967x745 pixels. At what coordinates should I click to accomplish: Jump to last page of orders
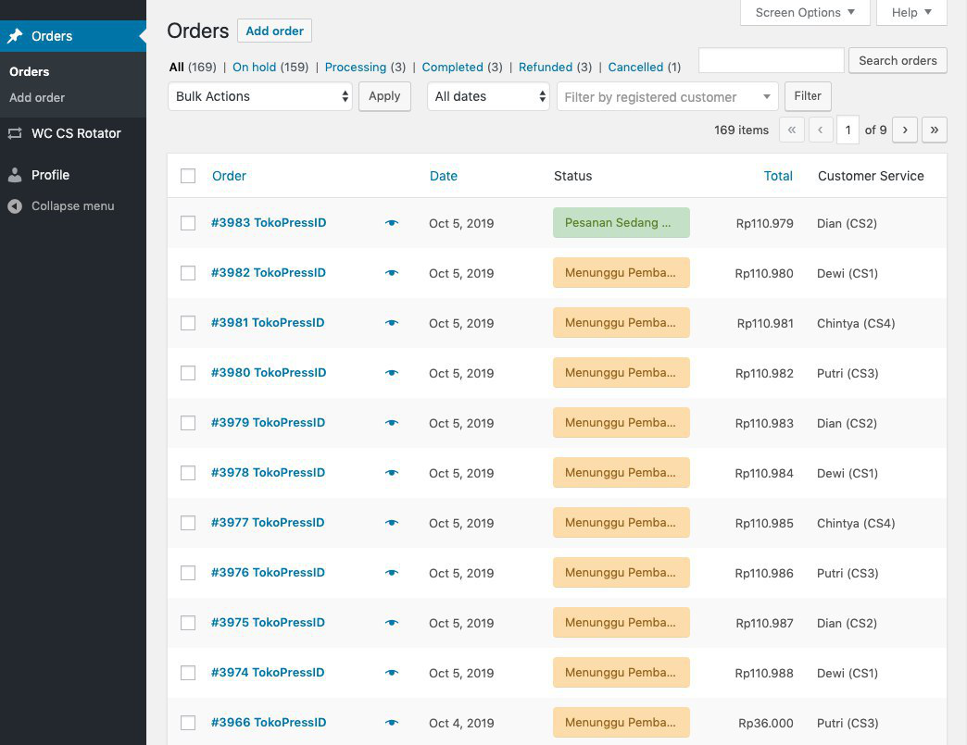point(935,130)
